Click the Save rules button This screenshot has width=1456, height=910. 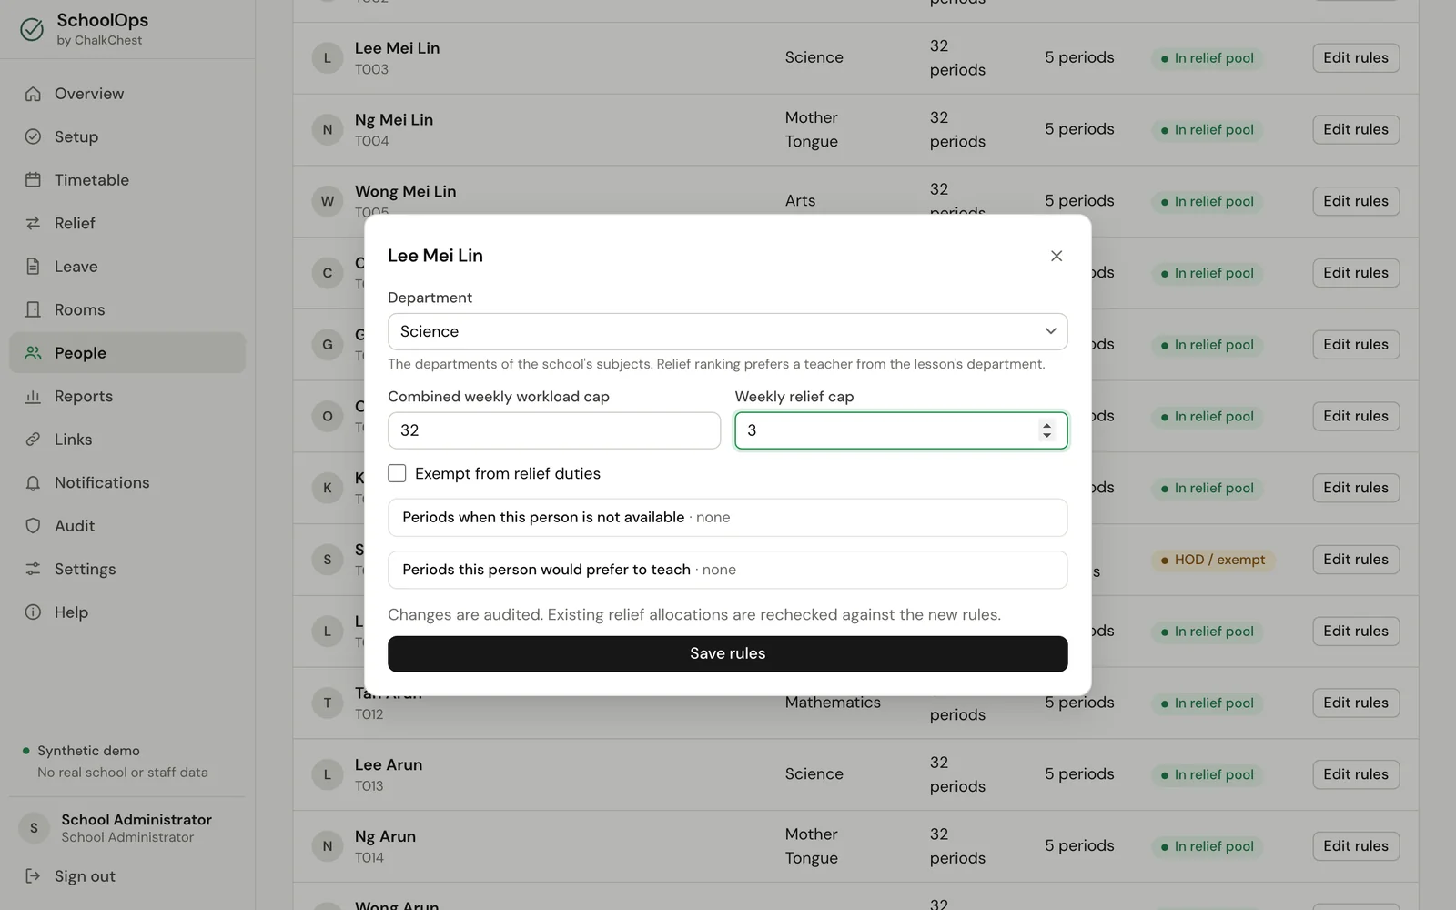[x=727, y=653]
